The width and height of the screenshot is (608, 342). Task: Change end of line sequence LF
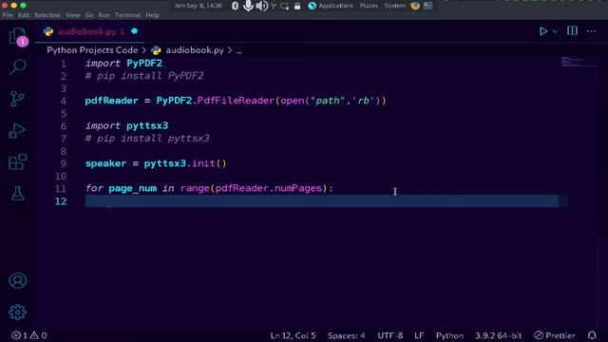point(419,335)
